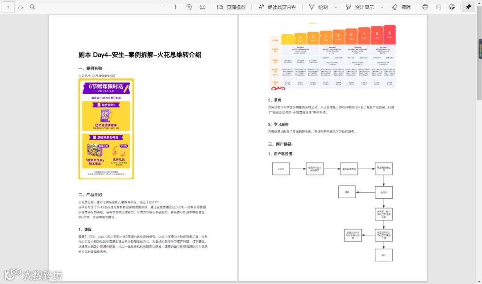Zoom out with the minus icon
This screenshot has width=482, height=284.
pyautogui.click(x=162, y=7)
